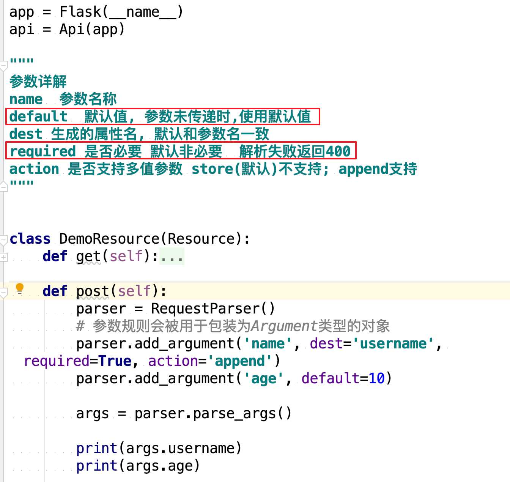The height and width of the screenshot is (482, 510).
Task: Expand the folded '...' body of get
Action: pyautogui.click(x=172, y=256)
